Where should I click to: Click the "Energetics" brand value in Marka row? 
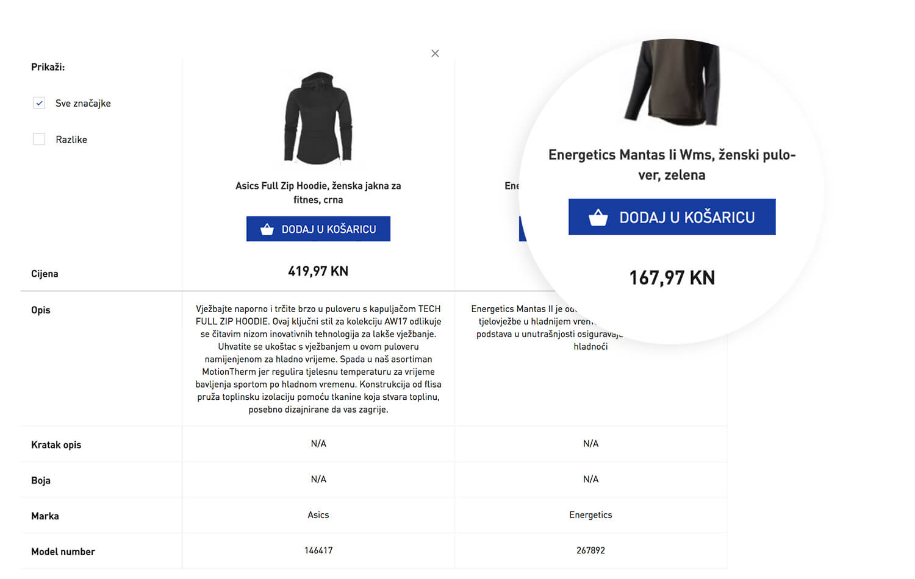click(590, 515)
